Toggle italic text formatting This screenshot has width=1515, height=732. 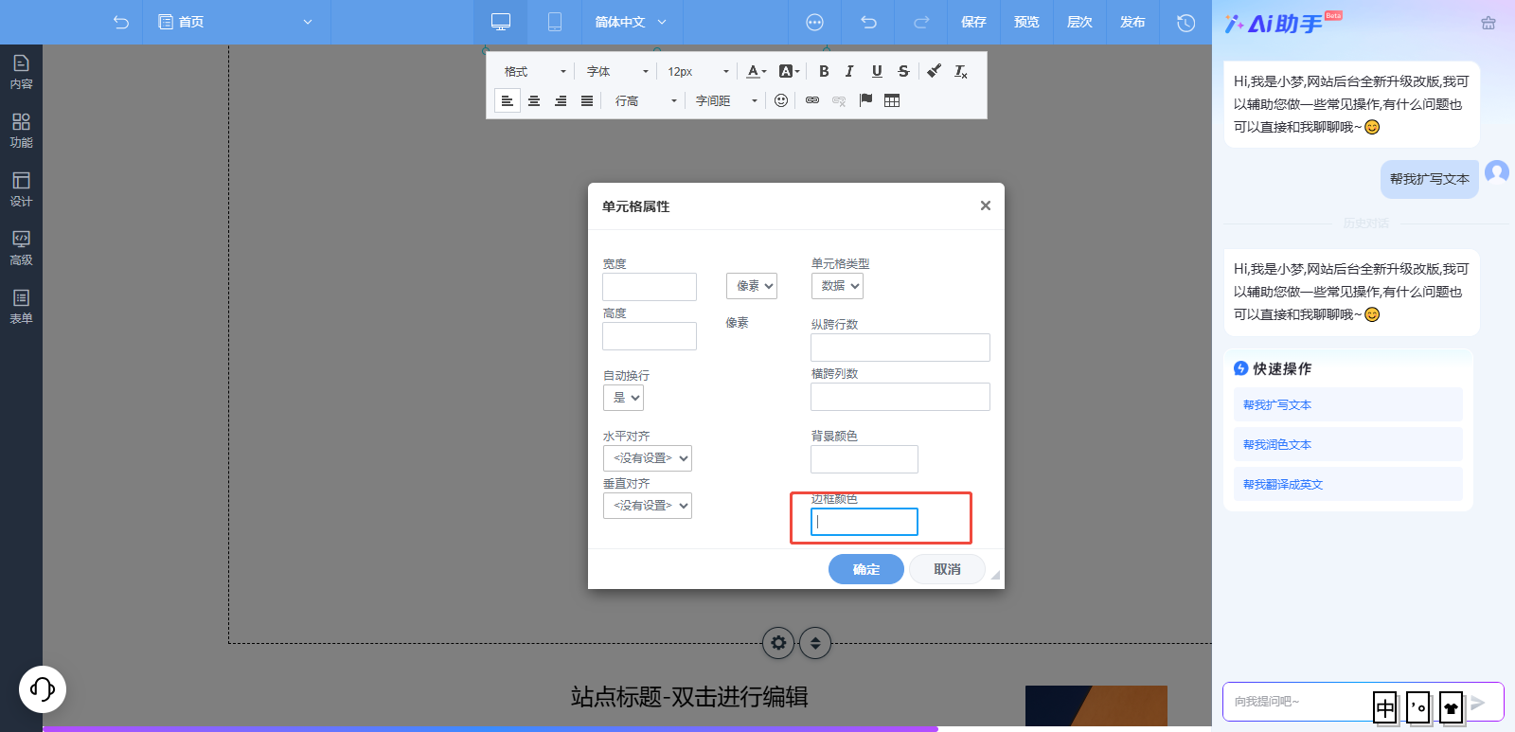coord(849,71)
